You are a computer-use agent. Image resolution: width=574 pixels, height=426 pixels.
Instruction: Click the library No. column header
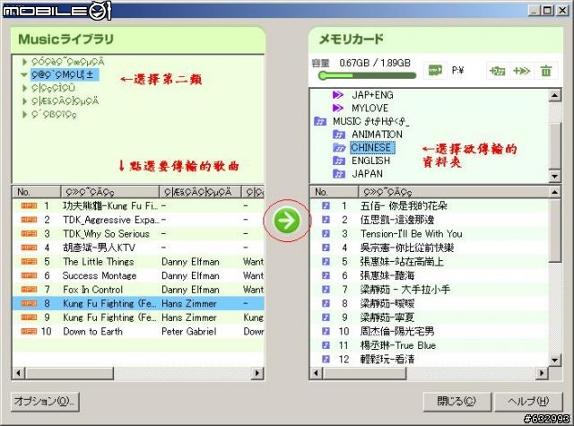[x=36, y=192]
